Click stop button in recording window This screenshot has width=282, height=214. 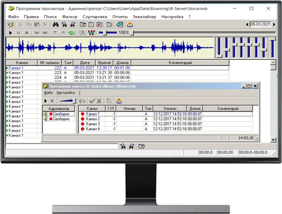click(x=52, y=101)
